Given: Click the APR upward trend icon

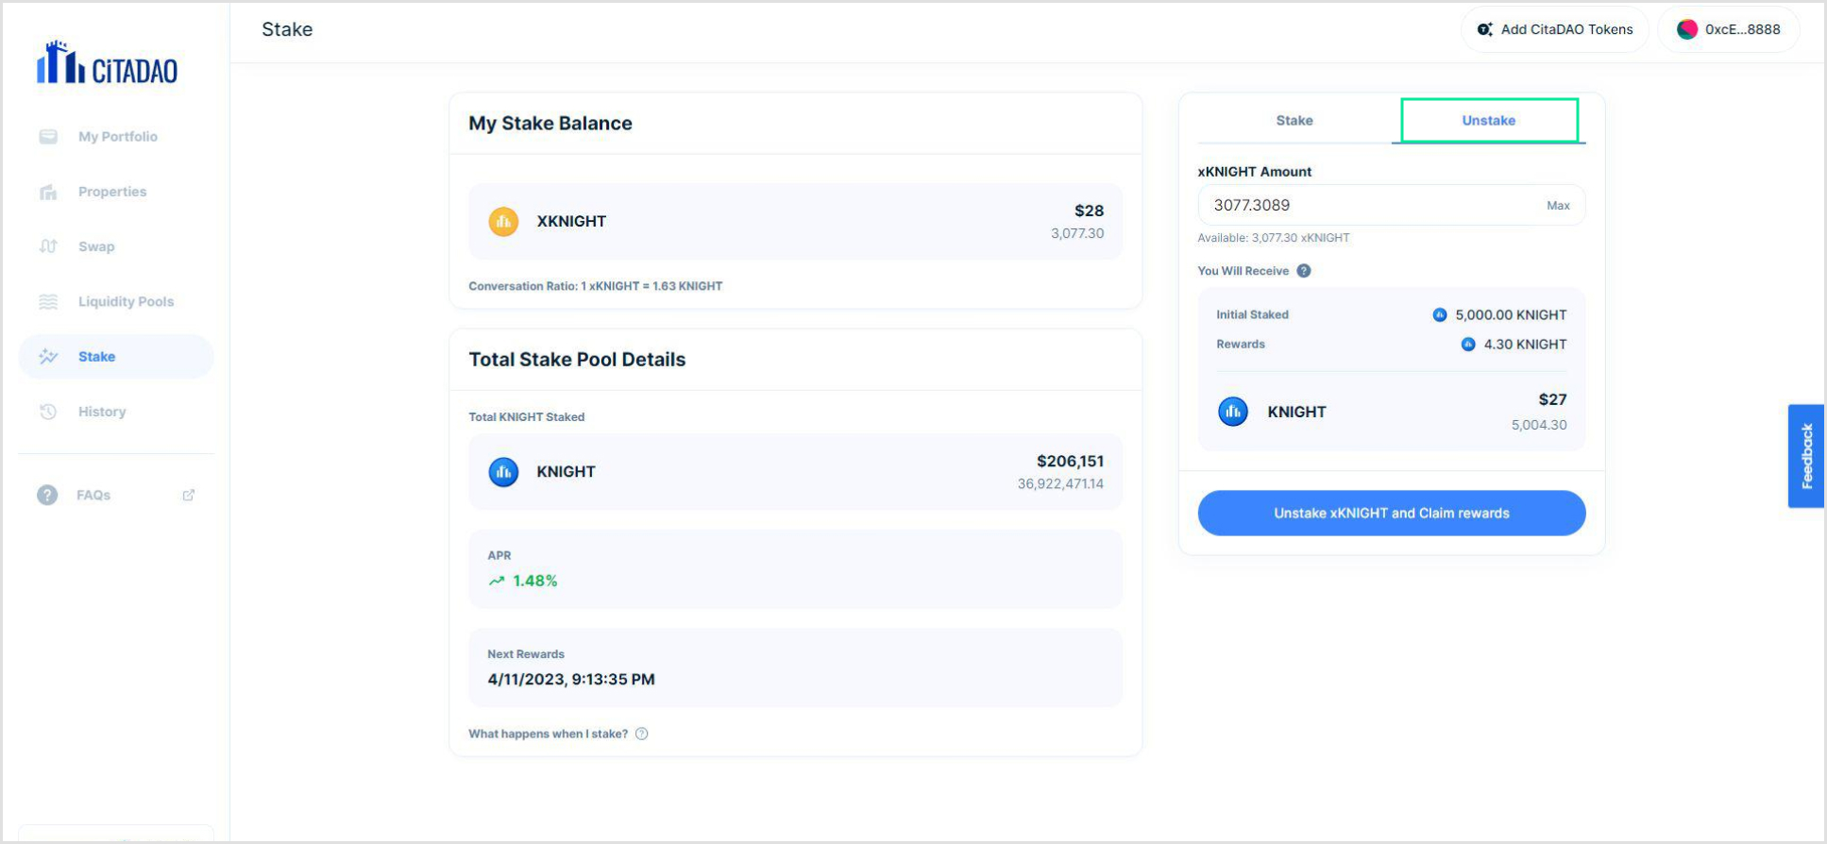Looking at the screenshot, I should tap(497, 581).
